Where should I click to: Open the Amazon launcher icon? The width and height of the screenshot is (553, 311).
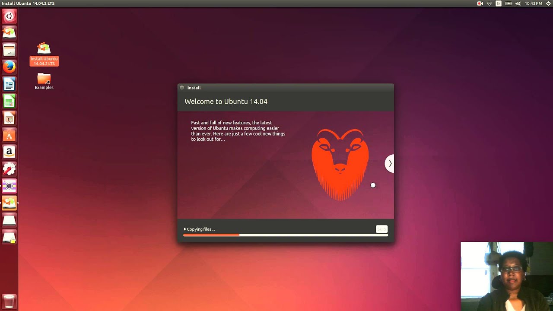click(9, 152)
